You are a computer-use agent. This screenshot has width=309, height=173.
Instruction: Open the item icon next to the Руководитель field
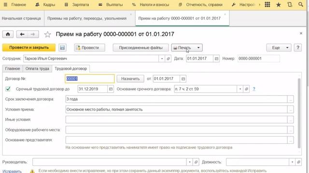click(196, 162)
